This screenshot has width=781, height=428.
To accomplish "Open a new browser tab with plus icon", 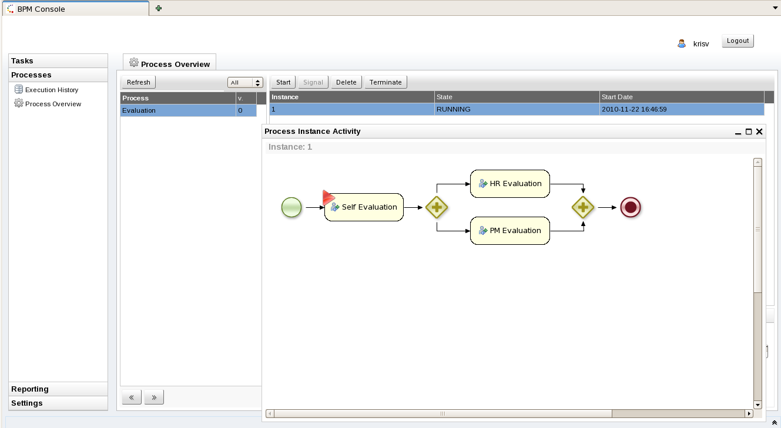I will pos(159,8).
